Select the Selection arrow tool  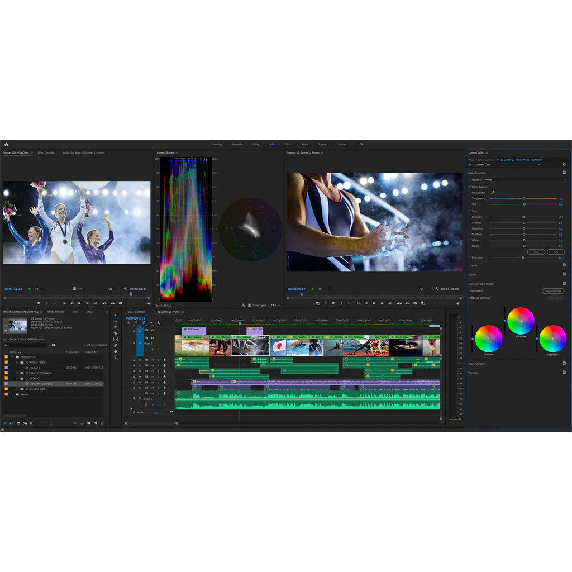click(x=116, y=315)
